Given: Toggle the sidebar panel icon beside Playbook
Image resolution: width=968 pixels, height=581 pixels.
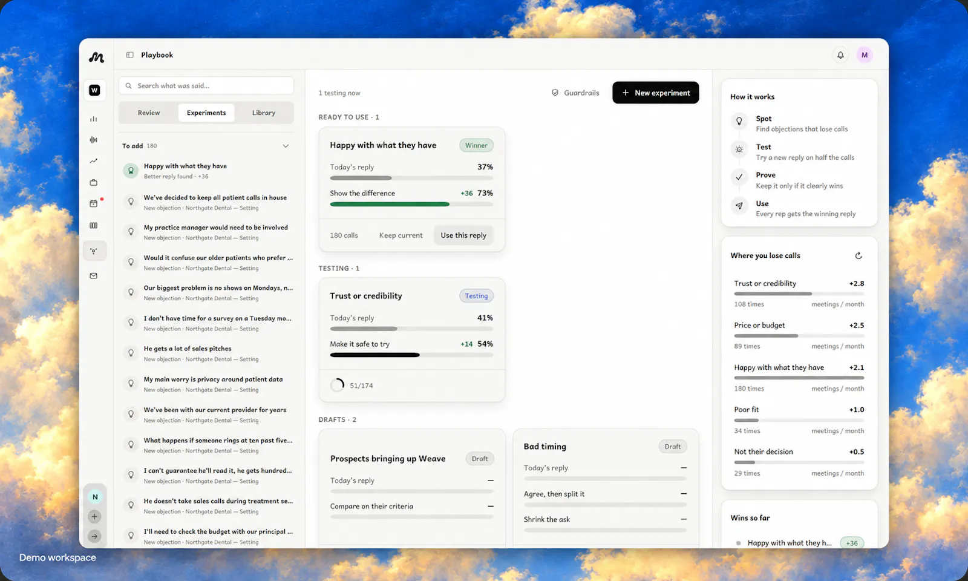Looking at the screenshot, I should (x=129, y=55).
